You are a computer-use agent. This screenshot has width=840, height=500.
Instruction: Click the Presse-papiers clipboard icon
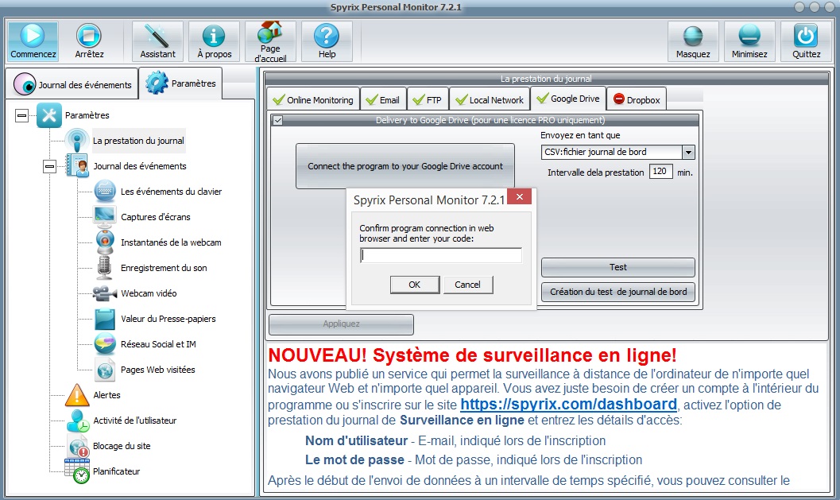105,319
